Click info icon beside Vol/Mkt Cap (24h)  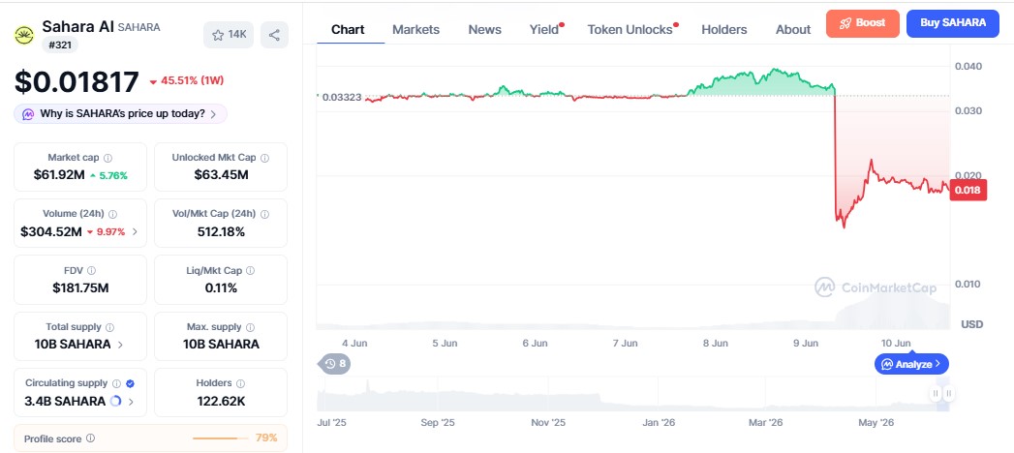tap(264, 214)
